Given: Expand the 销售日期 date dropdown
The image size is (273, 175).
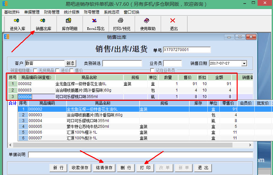Looking at the screenshot, I should coord(244,64).
